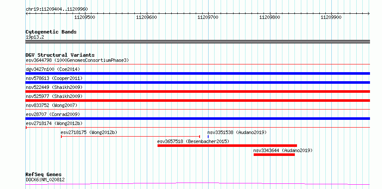This screenshot has height=189, width=382.
Task: Open variant label esv28707 (Conrad2009)
Action: tap(53, 114)
